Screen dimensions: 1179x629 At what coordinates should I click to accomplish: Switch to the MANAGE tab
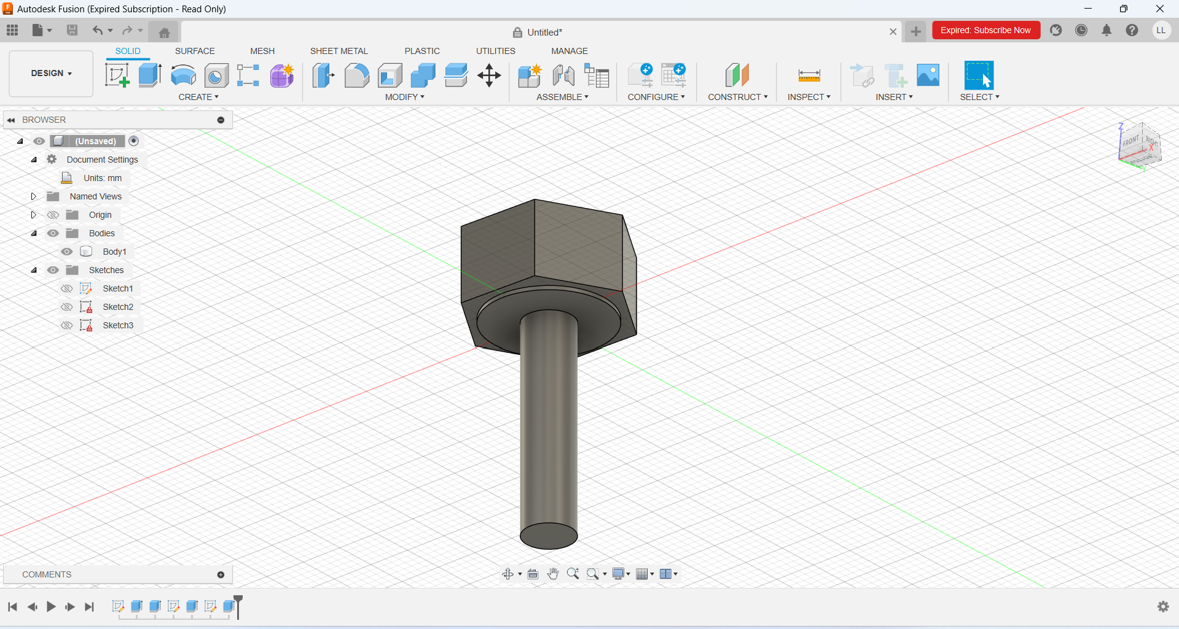point(570,51)
